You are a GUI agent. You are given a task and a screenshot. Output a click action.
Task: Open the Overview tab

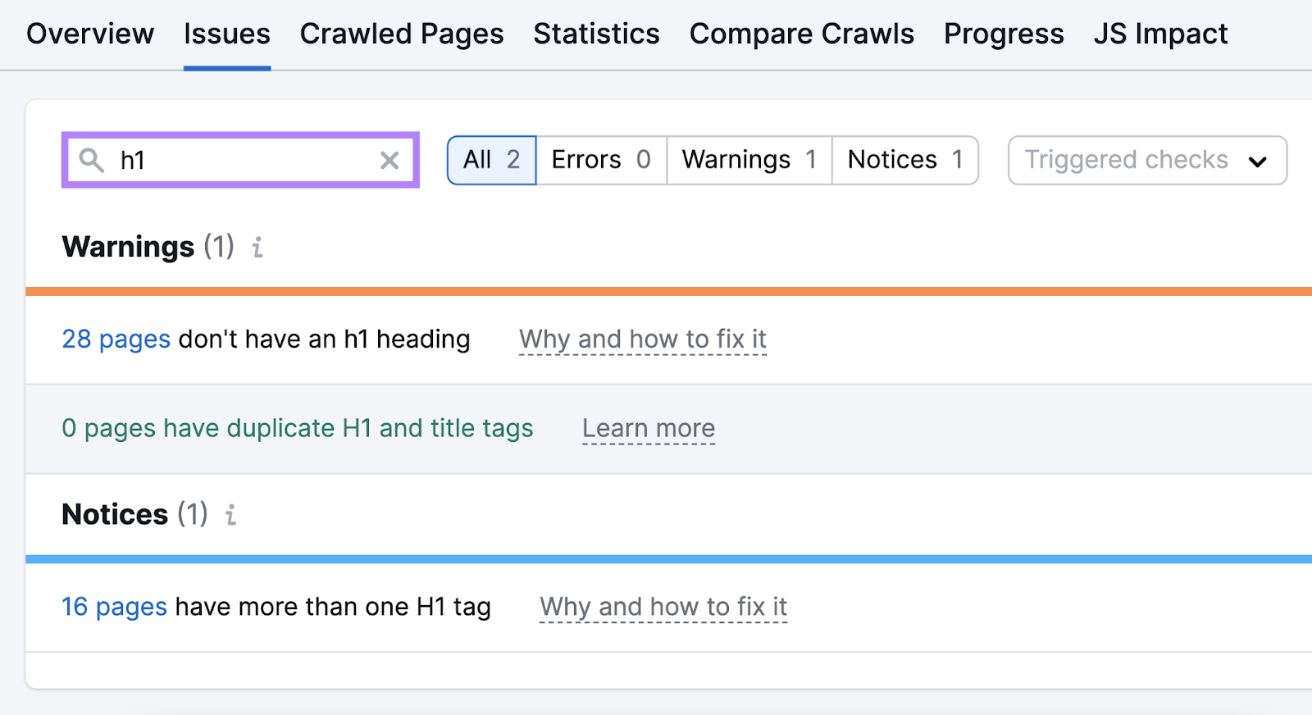(x=90, y=34)
